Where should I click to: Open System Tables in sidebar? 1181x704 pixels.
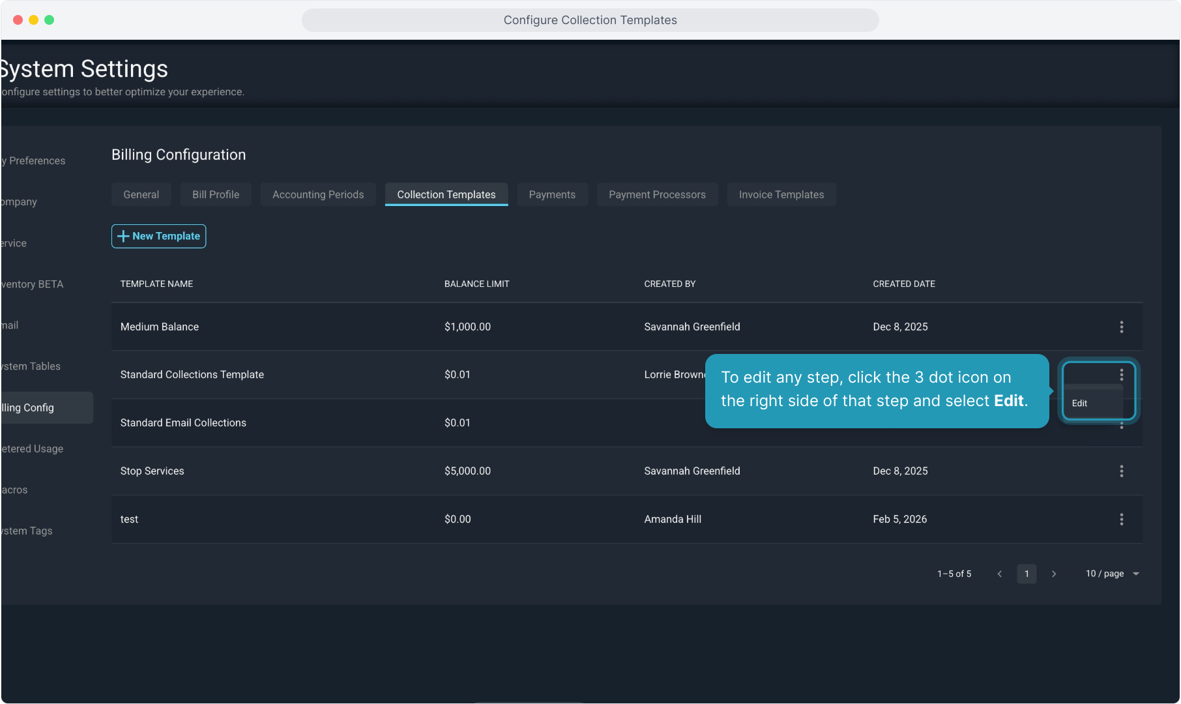point(31,366)
